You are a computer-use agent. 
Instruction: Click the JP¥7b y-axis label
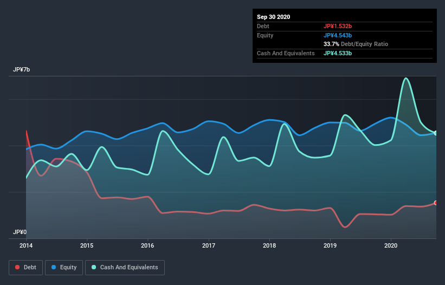pos(21,69)
